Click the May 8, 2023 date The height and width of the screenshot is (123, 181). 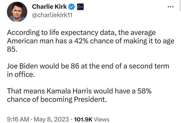point(51,119)
